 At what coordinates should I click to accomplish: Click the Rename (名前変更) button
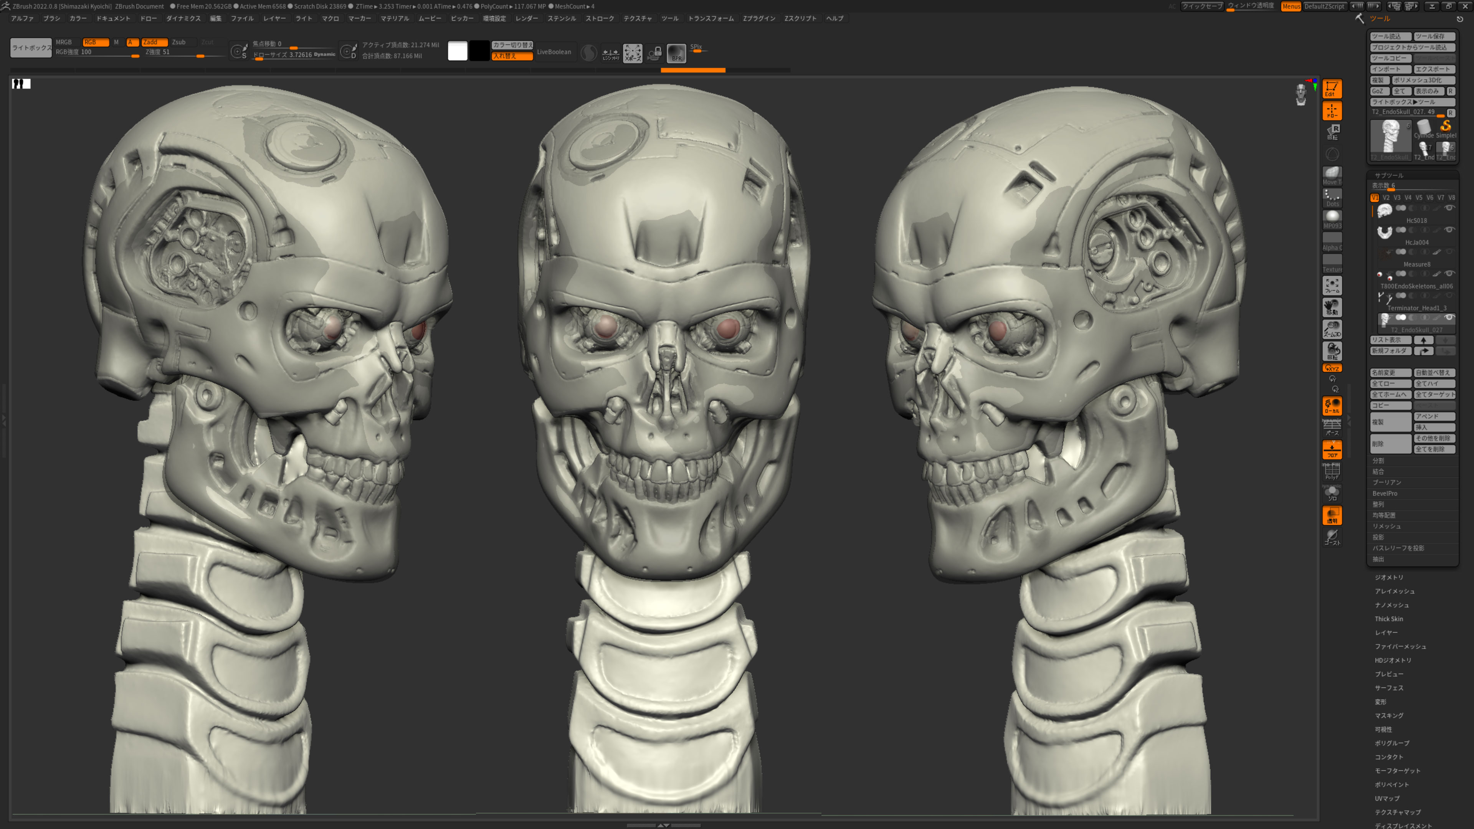[1390, 372]
